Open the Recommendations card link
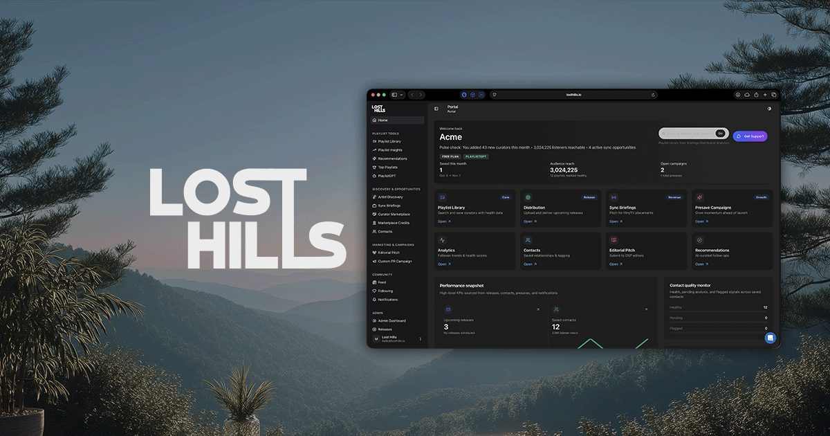The image size is (830, 436). tap(701, 264)
